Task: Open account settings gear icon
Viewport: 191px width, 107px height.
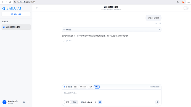Action: tap(24, 102)
